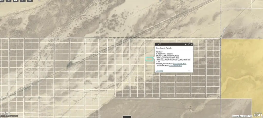The image size is (263, 118).
Task: Click the Zoom to link
Action: point(159,71)
